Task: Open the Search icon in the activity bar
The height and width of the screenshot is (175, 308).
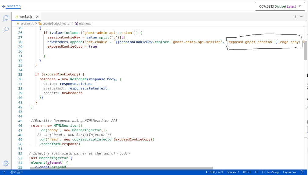Action: [x=6, y=30]
